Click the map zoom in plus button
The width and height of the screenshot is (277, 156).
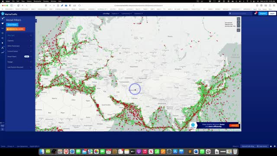coord(238,19)
